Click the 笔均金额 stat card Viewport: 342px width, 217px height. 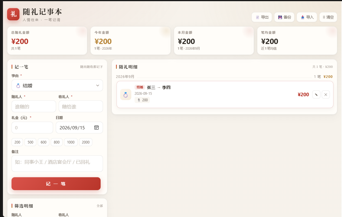pyautogui.click(x=297, y=41)
